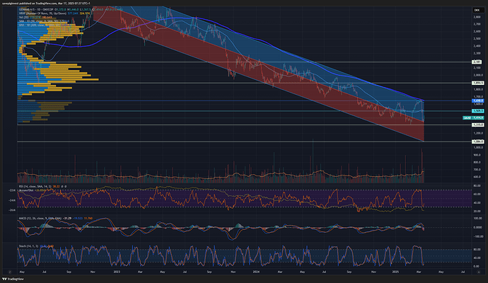Click the blue 1,690.0 price label
Screen dimensions: 488x283
coord(478,101)
